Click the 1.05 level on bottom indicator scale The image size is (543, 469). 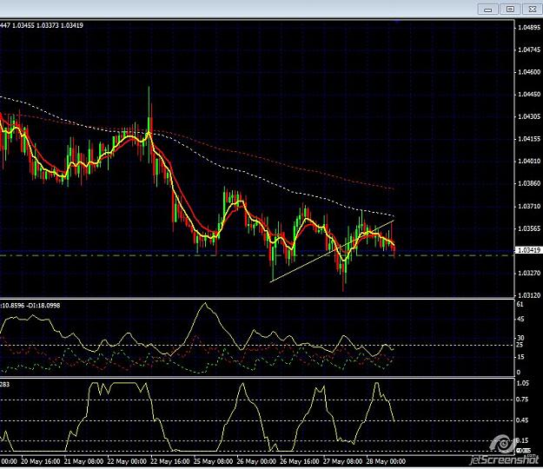coord(522,383)
